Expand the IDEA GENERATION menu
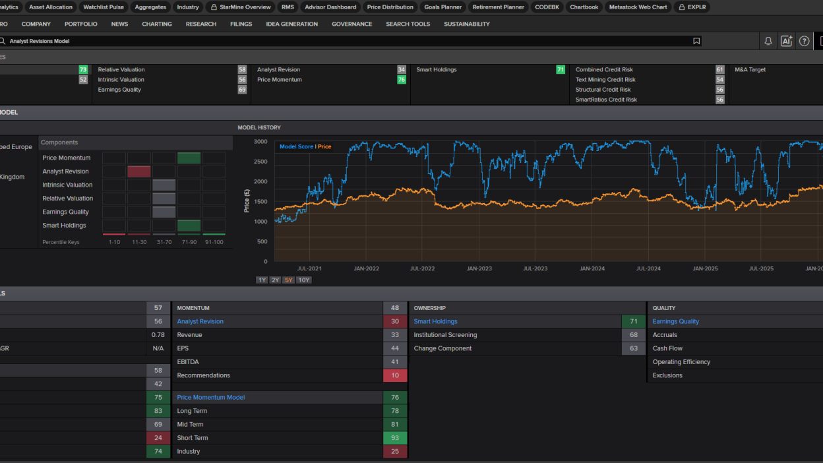Image resolution: width=823 pixels, height=463 pixels. coord(291,24)
